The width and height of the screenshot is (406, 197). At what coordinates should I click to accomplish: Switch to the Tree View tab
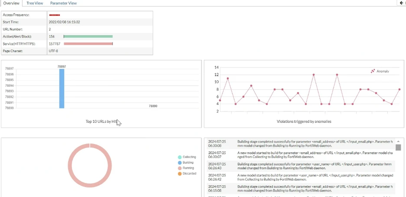35,4
